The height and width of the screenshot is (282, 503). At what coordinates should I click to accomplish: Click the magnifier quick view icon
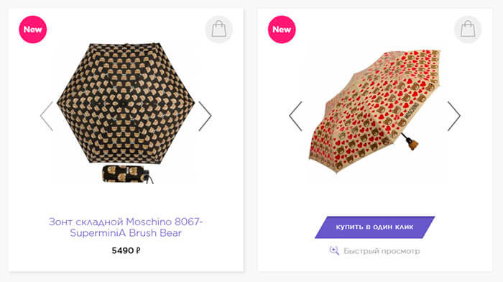click(334, 250)
